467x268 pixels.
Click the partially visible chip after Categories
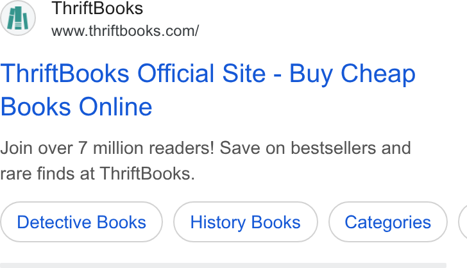click(463, 222)
